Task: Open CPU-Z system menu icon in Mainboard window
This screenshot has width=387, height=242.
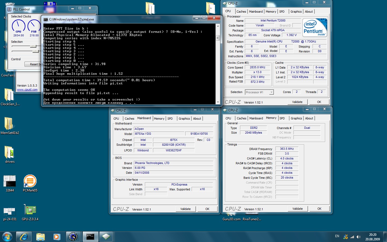Action: [x=113, y=110]
